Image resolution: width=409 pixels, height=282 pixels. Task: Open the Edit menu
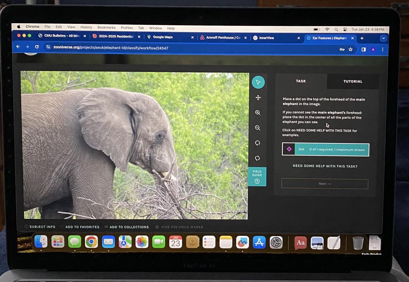pos(58,27)
